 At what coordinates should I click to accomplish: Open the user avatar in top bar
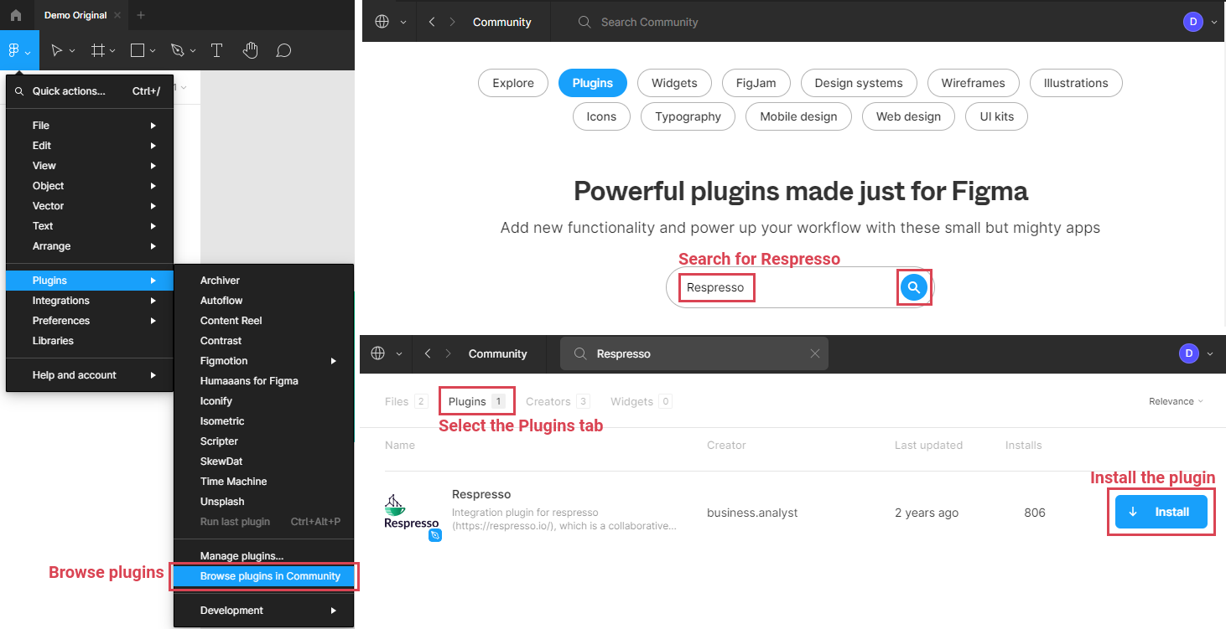point(1192,22)
